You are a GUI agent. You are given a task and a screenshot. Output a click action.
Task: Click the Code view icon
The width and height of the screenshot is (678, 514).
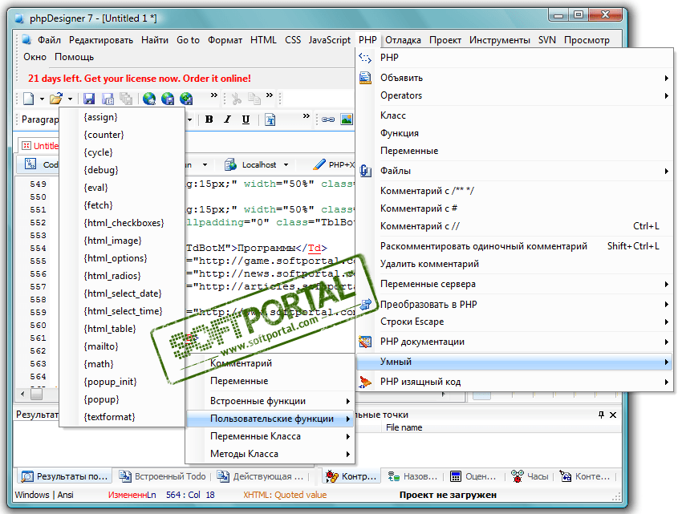tap(30, 164)
